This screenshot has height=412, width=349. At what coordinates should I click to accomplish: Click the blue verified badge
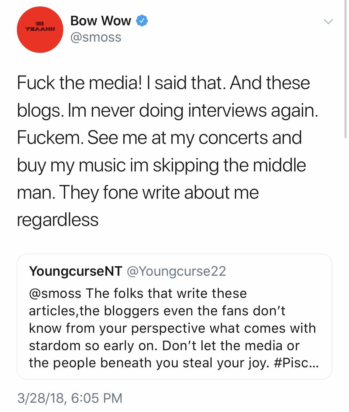[x=142, y=21]
